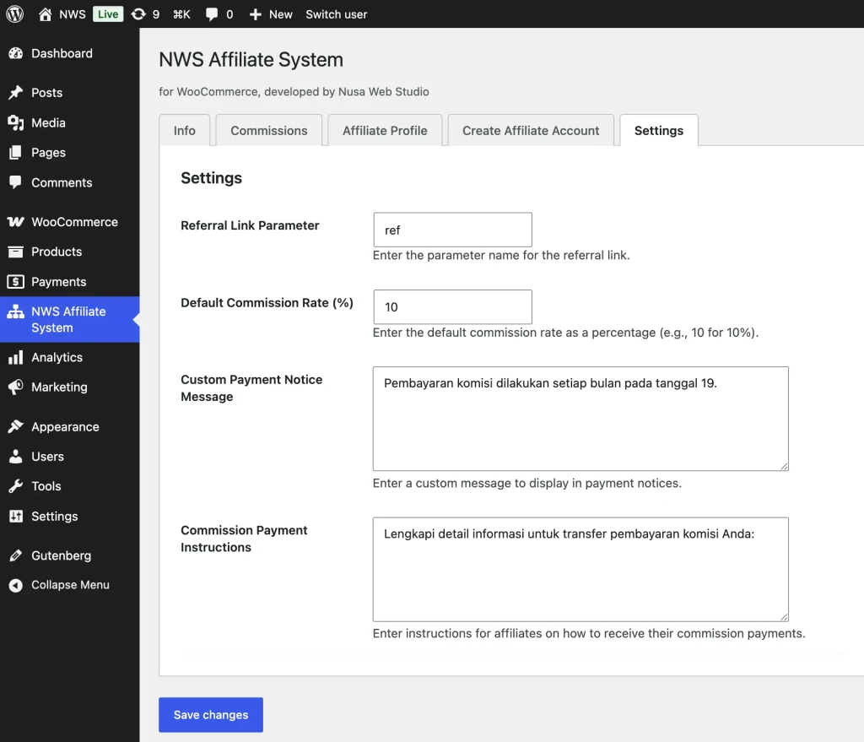Viewport: 864px width, 742px height.
Task: Click New in the admin bar
Action: [x=271, y=14]
